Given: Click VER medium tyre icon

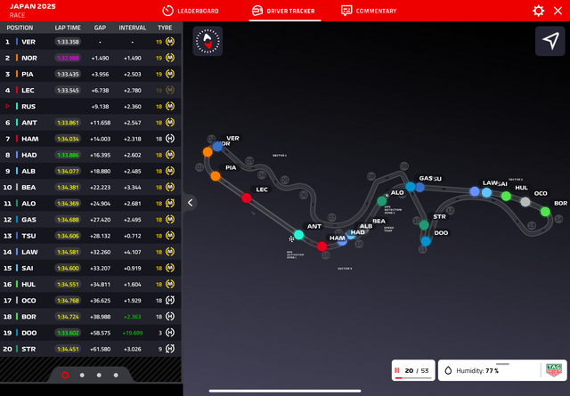Looking at the screenshot, I should 170,42.
